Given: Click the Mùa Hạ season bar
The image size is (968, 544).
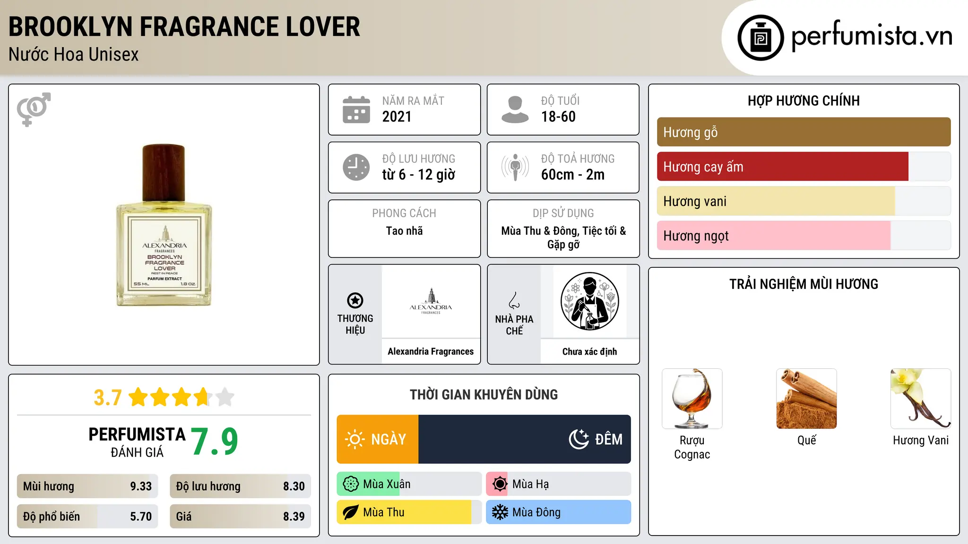Looking at the screenshot, I should click(559, 484).
